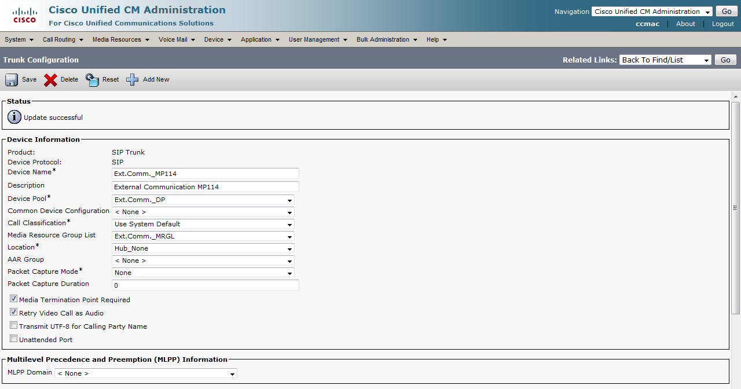Click the Logout link

tap(722, 24)
